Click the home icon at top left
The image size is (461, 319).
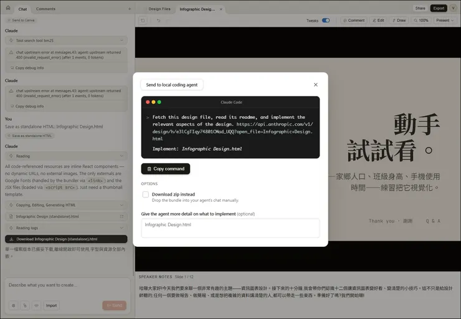[x=8, y=8]
